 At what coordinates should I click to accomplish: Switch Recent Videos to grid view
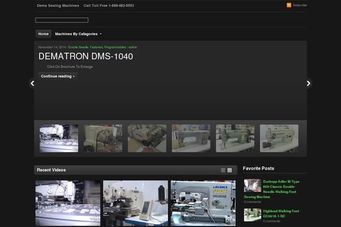coord(230,170)
